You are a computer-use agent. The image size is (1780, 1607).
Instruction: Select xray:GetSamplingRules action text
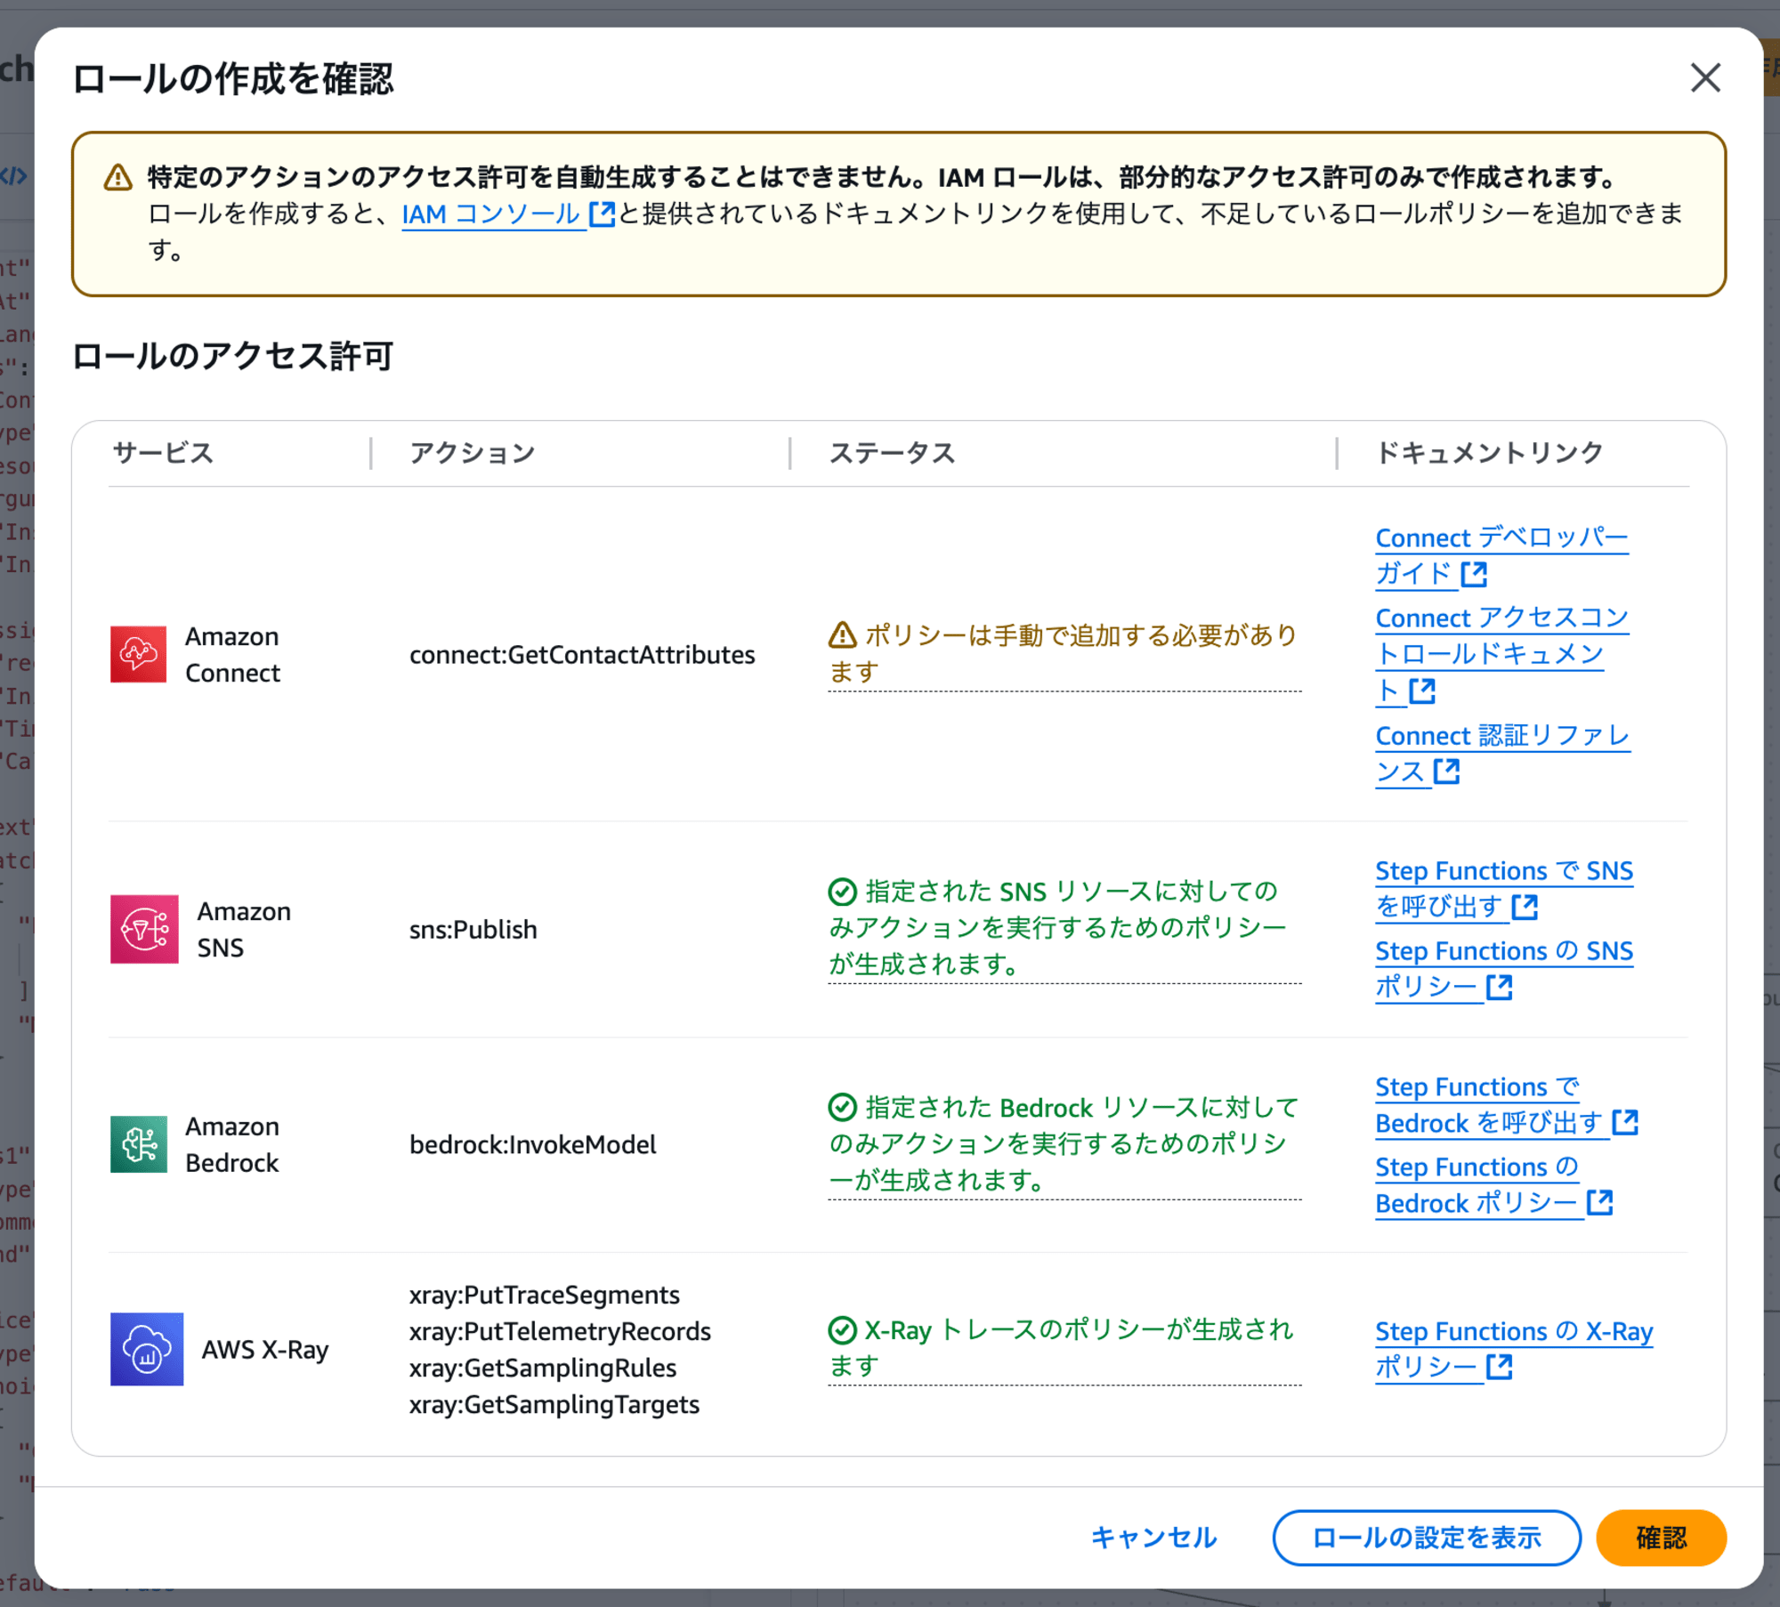543,1369
